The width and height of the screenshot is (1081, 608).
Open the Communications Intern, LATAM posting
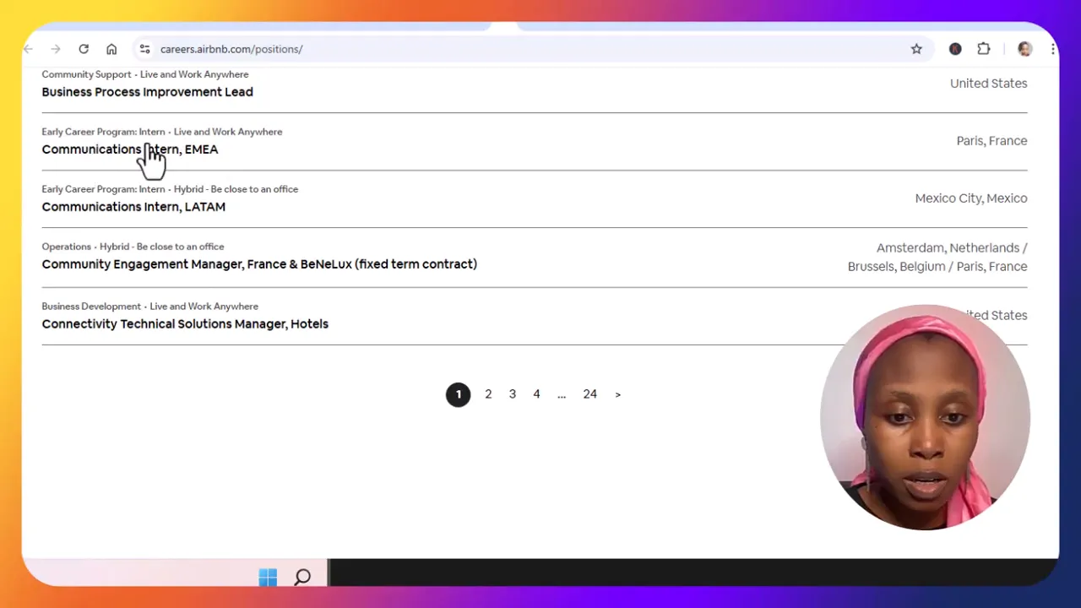tap(133, 207)
